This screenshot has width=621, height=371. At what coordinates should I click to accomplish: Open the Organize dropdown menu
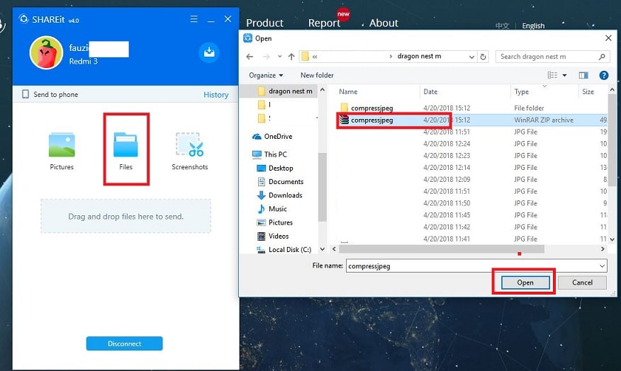[266, 75]
